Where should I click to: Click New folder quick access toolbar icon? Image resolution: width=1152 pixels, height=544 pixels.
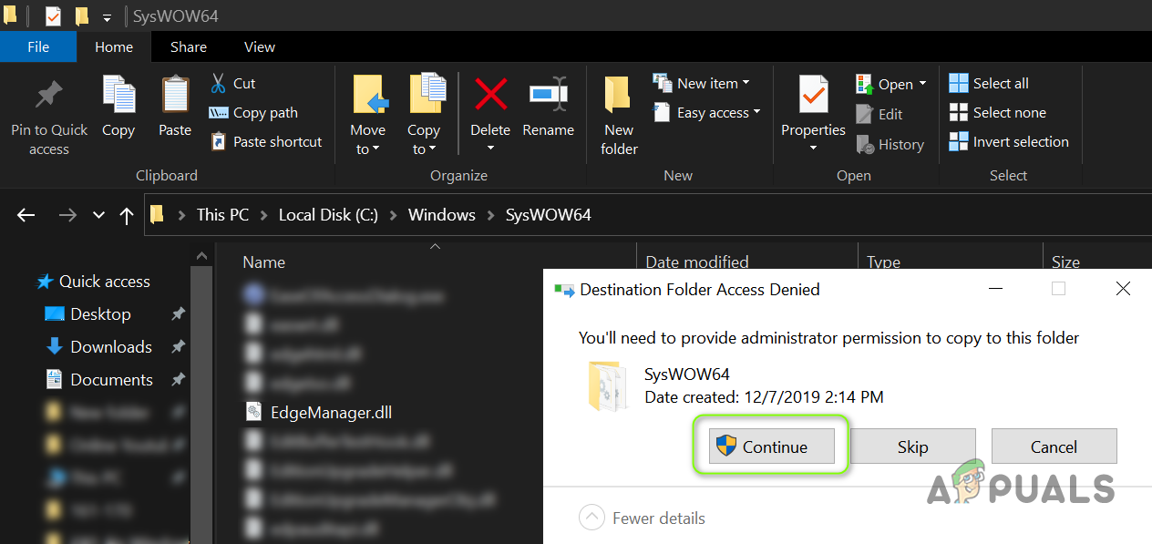pos(82,16)
